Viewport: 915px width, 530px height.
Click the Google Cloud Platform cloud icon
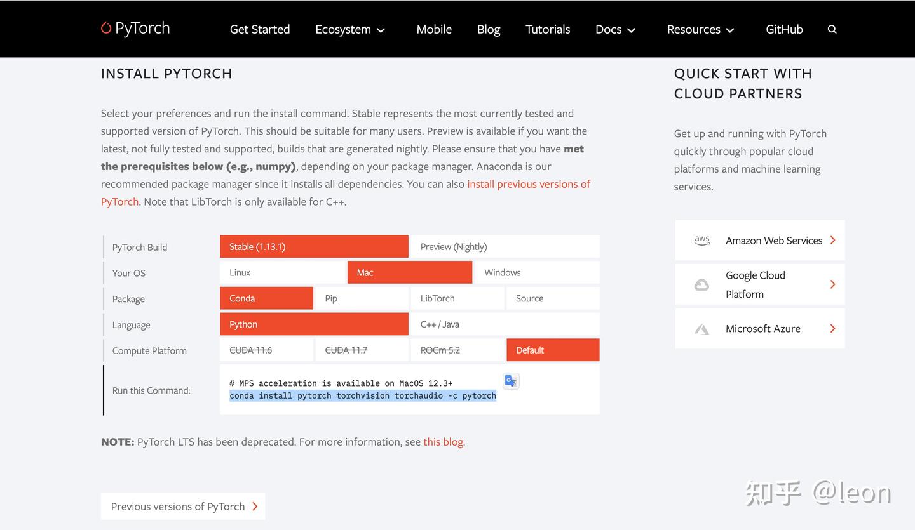pos(701,284)
